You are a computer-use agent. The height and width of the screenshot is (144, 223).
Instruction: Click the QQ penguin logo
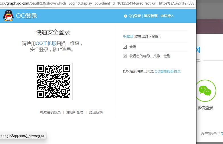[x=8, y=15]
